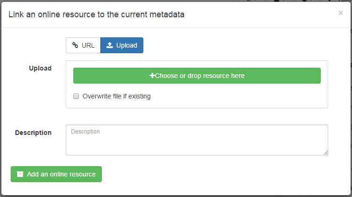Click the 'URL' text label in toggle group
Screen dimensions: 352x197
coord(88,45)
